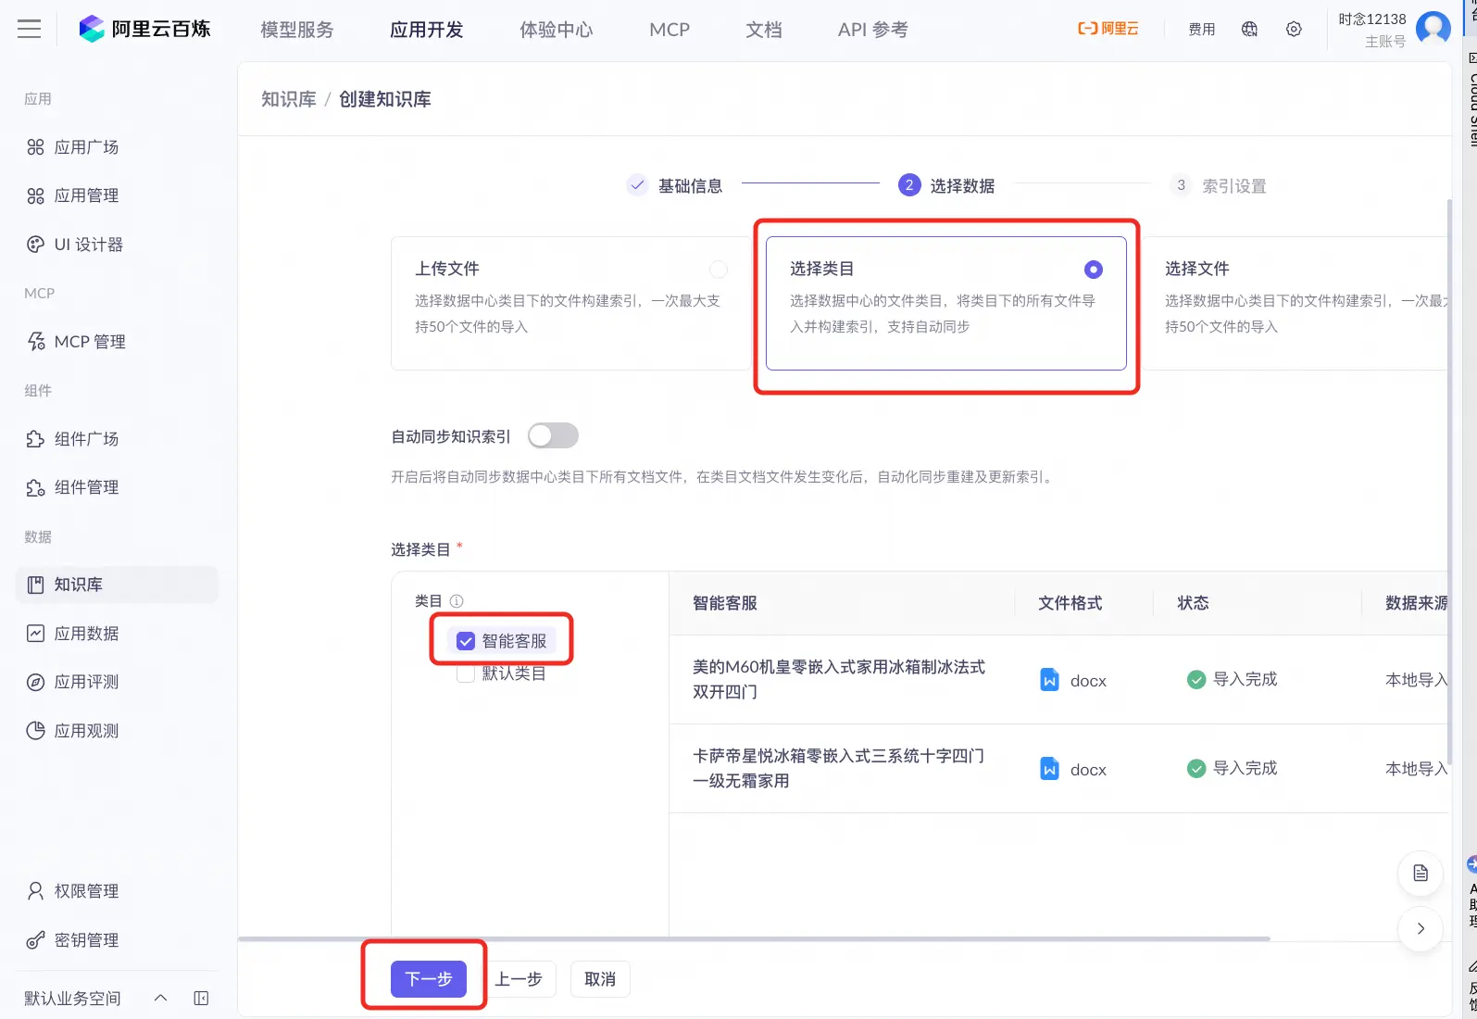Screen dimensions: 1477x1019
Task: Click the 应用数据 chart icon
Action: pos(35,634)
